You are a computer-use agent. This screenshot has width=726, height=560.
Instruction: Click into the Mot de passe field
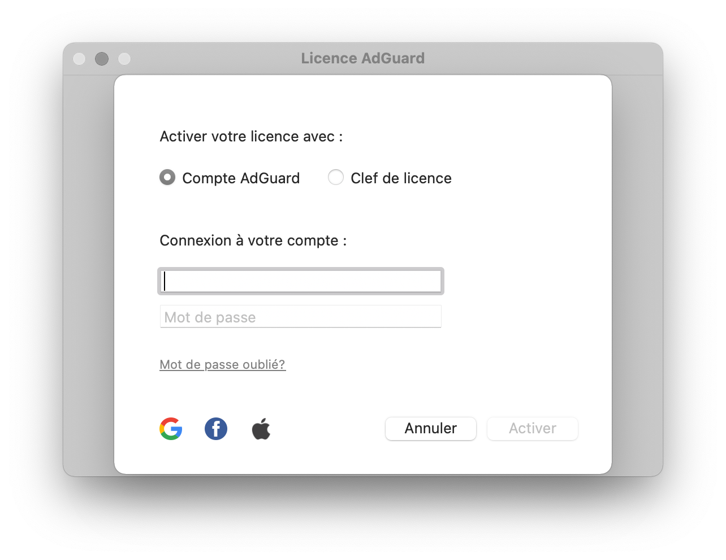point(301,317)
